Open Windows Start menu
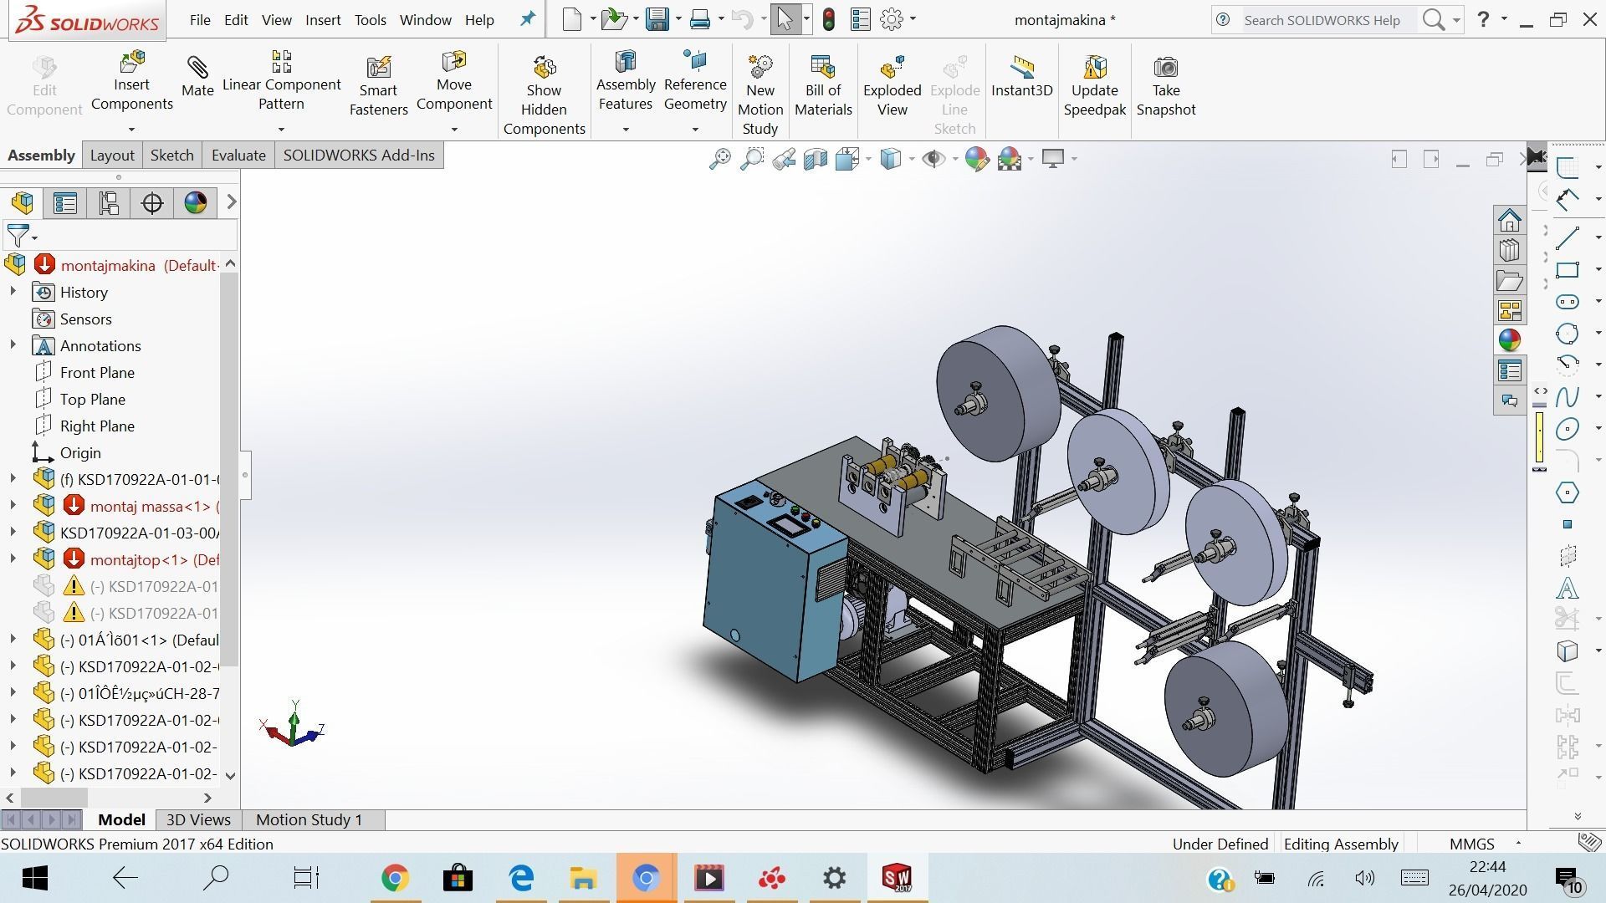The image size is (1606, 903). [x=34, y=878]
